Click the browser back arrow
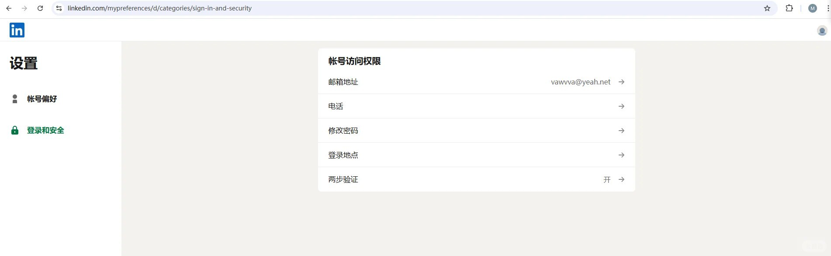The image size is (831, 256). pos(9,8)
